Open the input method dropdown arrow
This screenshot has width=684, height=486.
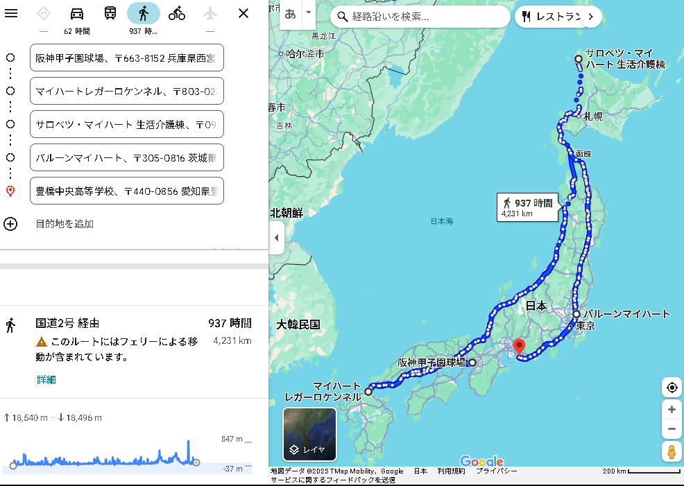coord(309,12)
